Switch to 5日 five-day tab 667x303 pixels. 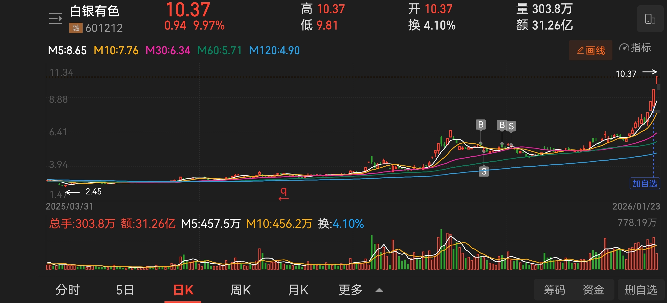click(125, 290)
